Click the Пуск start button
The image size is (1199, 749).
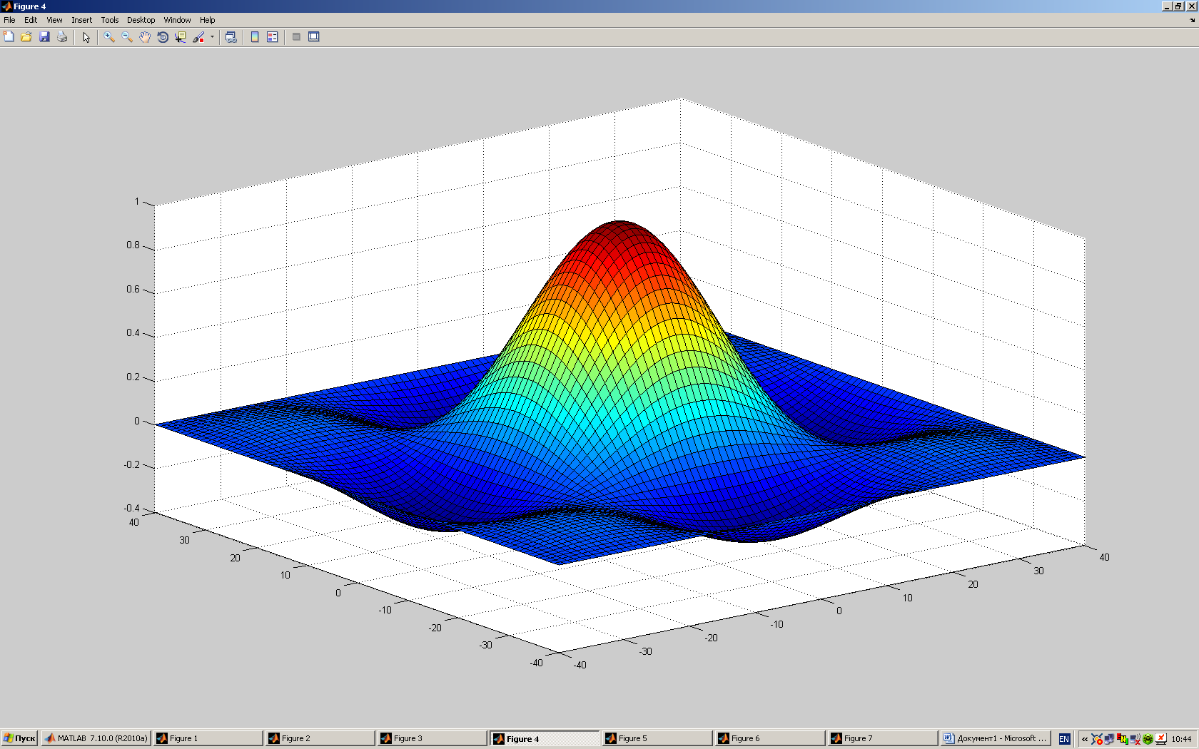coord(19,738)
